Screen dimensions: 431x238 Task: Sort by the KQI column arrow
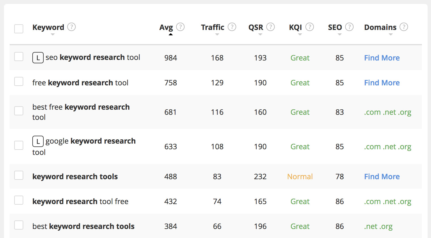point(300,34)
